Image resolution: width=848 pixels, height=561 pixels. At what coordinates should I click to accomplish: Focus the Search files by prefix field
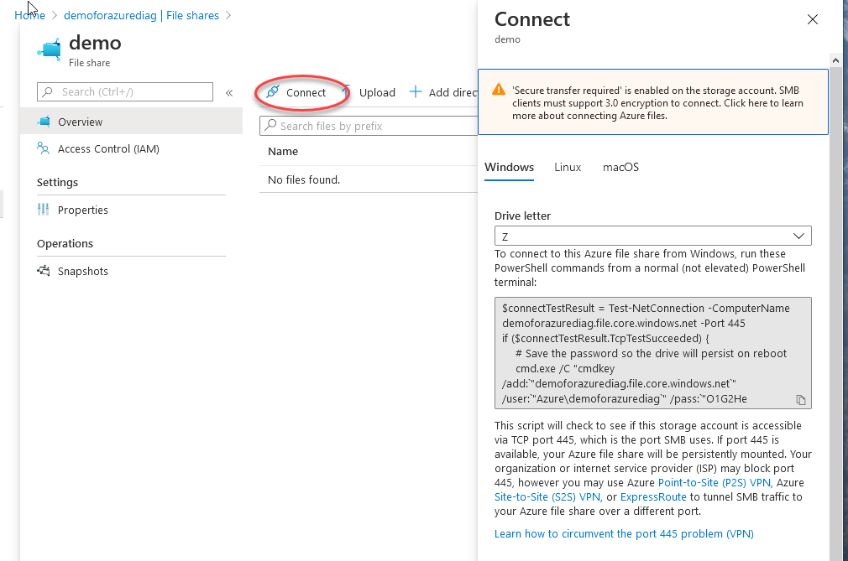(x=369, y=126)
